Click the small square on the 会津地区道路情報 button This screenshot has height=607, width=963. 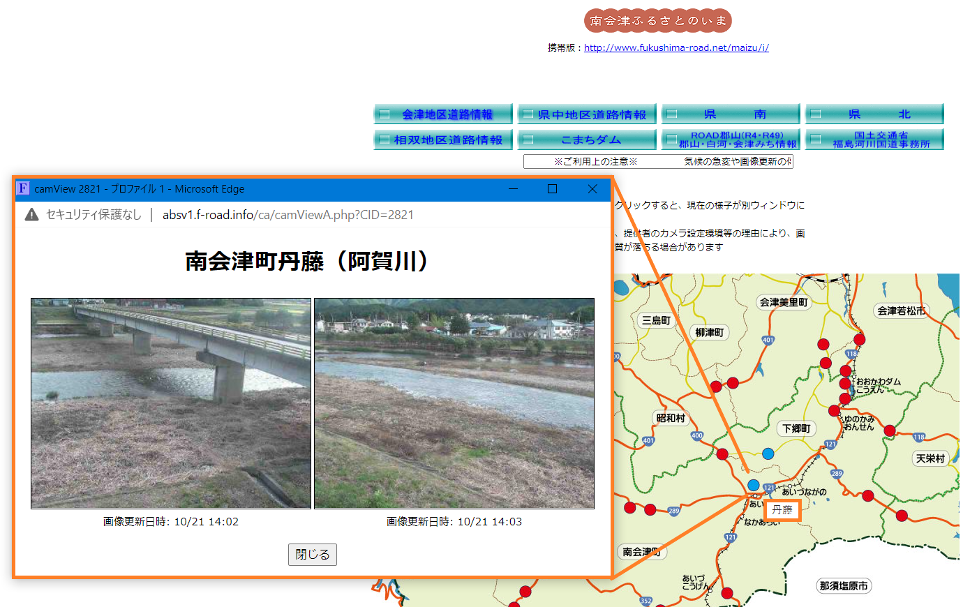coord(384,112)
